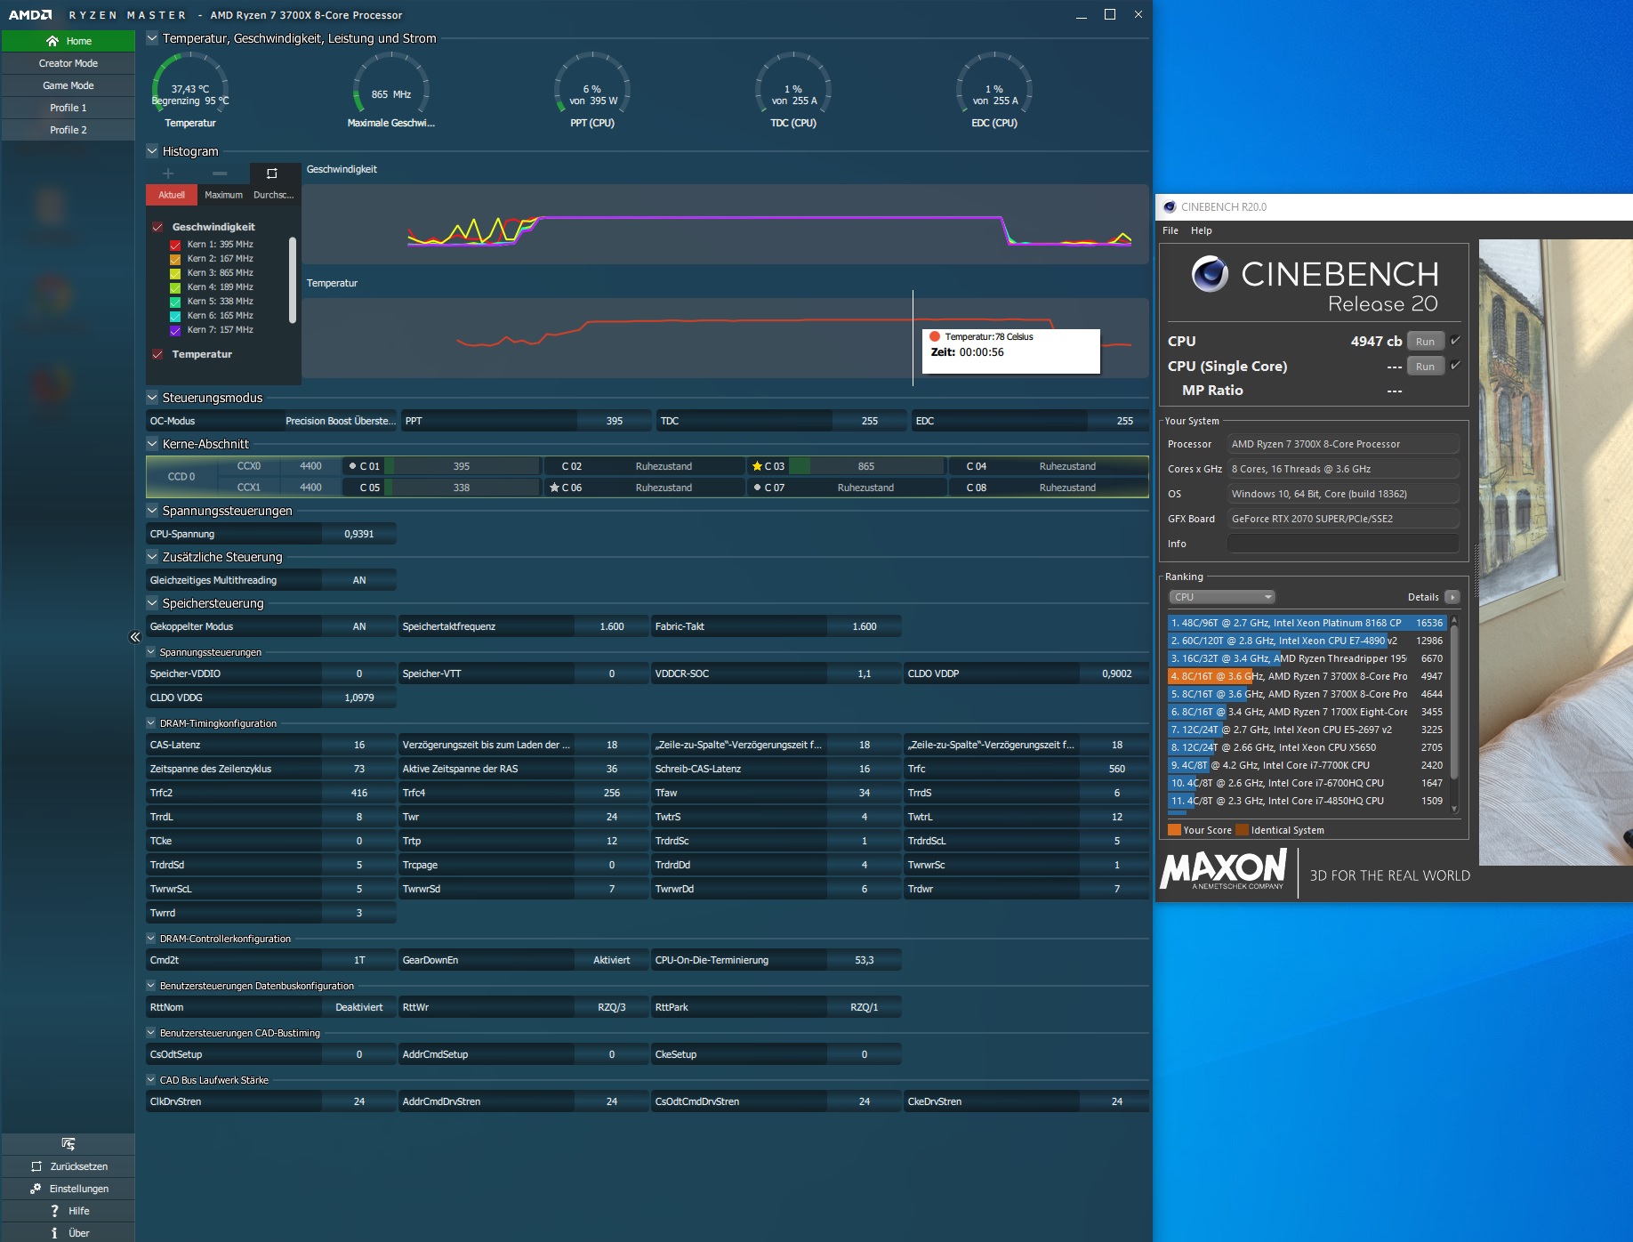Click the Cinebench title bar app icon
This screenshot has height=1242, width=1633.
coord(1170,207)
